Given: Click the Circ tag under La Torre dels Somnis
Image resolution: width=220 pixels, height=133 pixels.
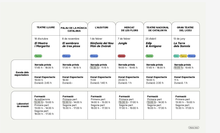Looking at the screenshot, I should [176, 56].
